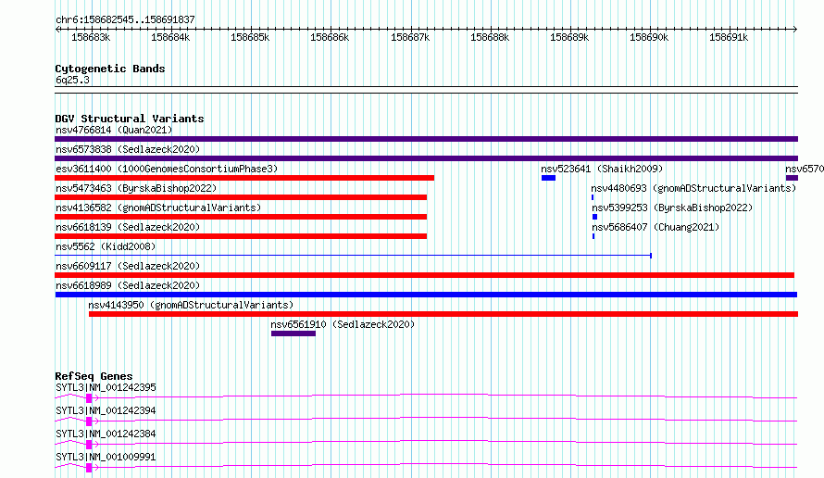Open the SYTL3|NM_001242395 transcript label

point(106,387)
